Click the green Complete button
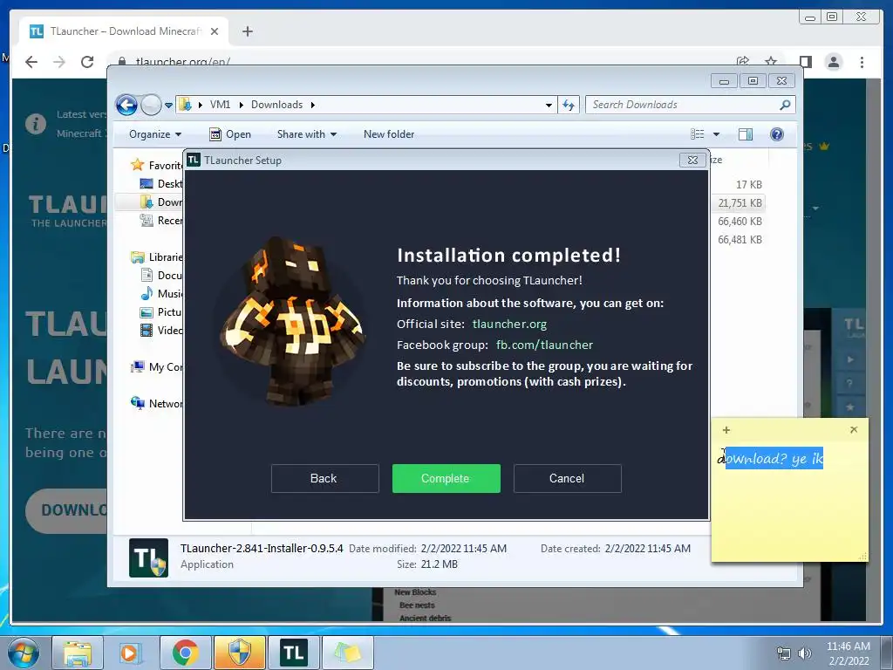893x670 pixels. pyautogui.click(x=446, y=478)
